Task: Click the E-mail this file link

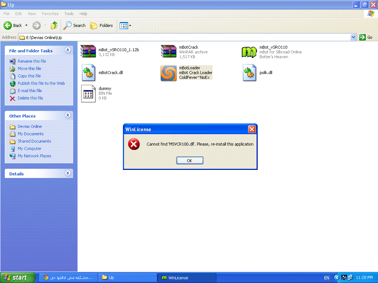Action: click(30, 91)
